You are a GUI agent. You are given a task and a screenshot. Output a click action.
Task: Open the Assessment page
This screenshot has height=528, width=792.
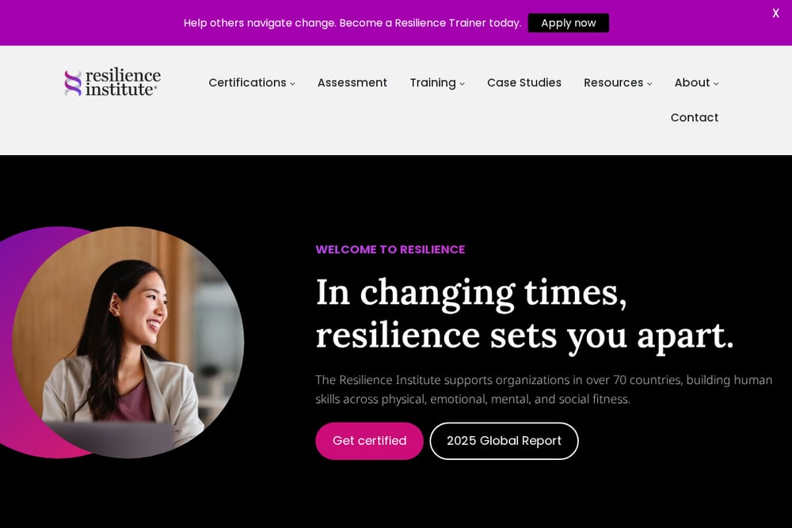coord(352,82)
